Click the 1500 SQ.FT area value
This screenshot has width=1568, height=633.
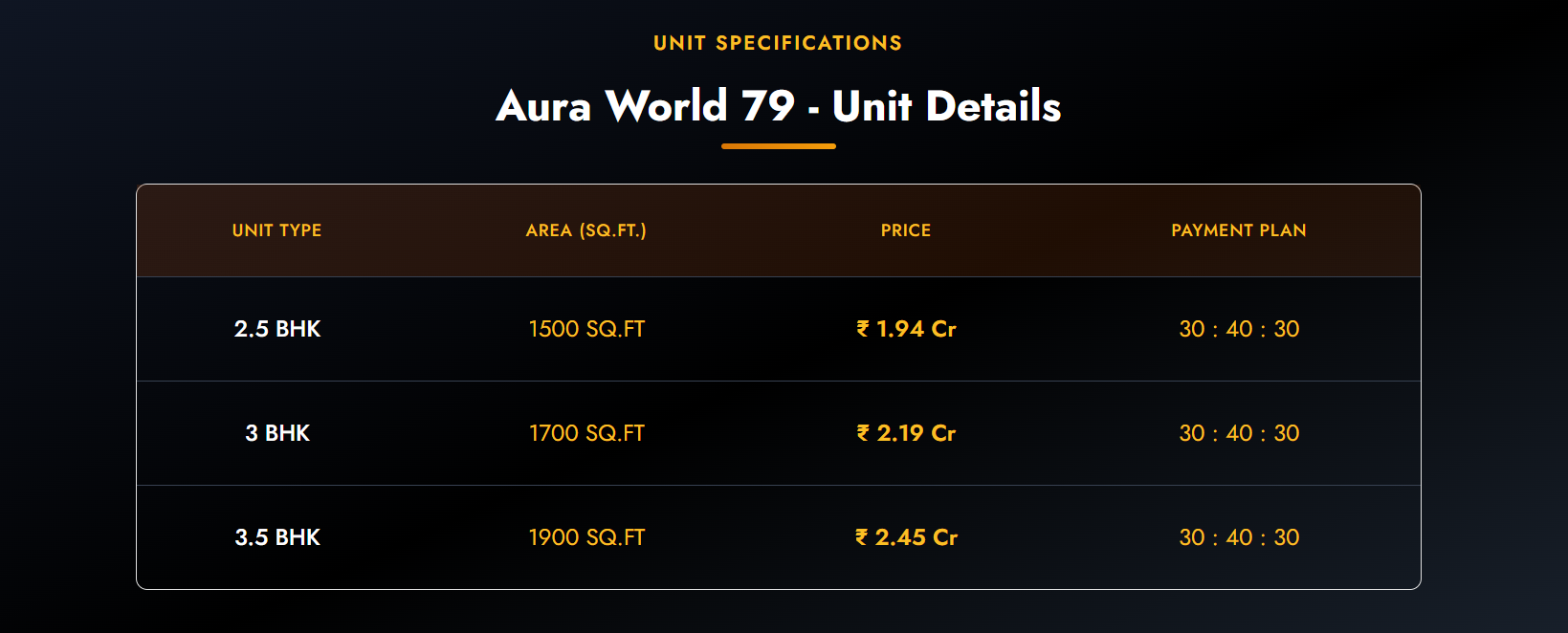coord(586,329)
